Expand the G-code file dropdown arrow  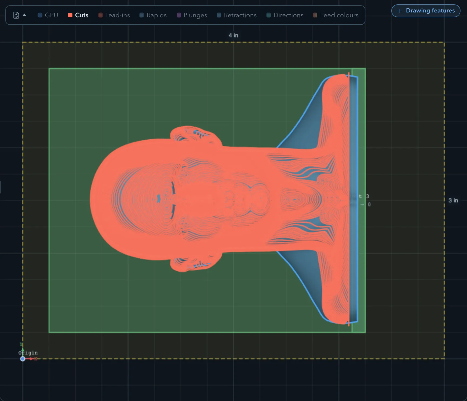(x=24, y=15)
